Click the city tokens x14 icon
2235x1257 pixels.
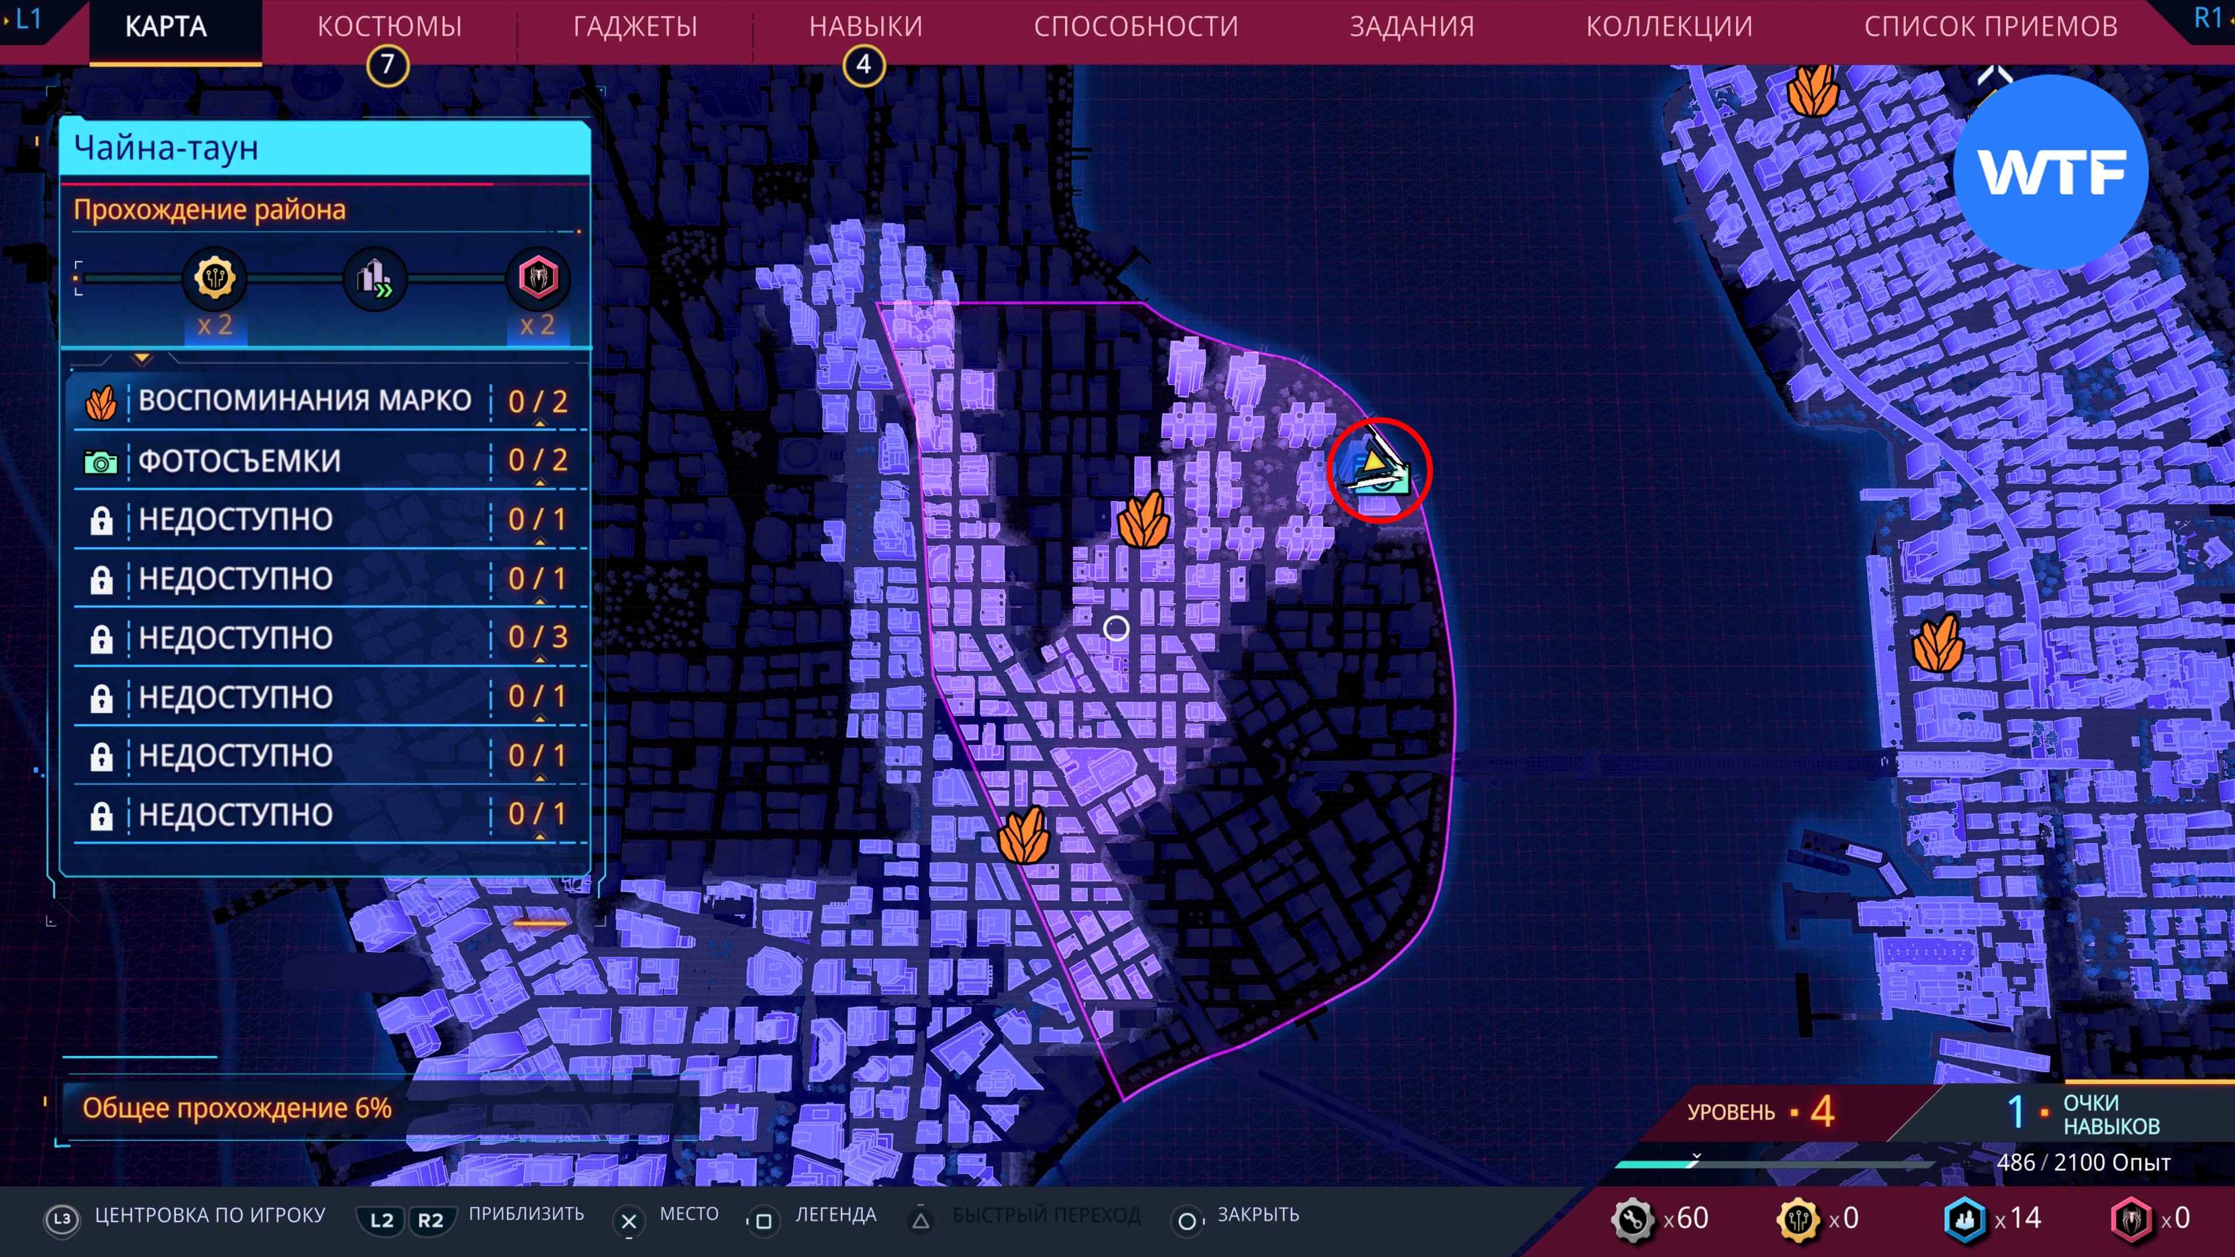1964,1219
